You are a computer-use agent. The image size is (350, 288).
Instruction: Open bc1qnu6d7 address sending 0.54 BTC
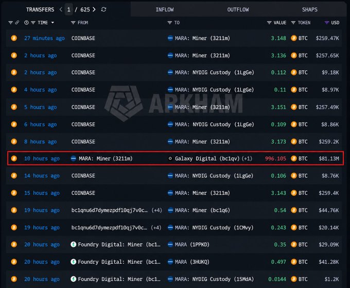coord(109,210)
